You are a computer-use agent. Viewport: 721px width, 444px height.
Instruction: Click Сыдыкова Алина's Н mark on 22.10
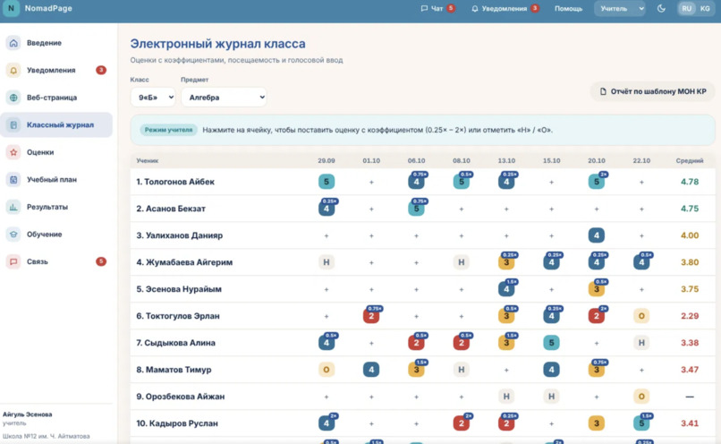point(641,342)
